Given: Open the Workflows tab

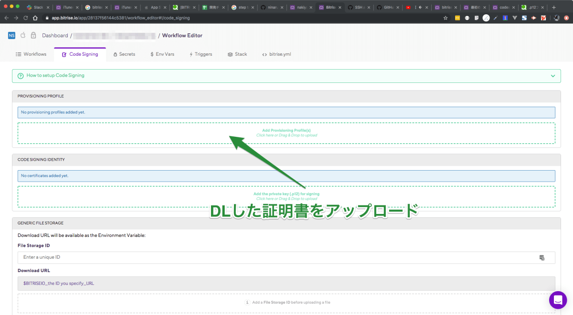Looking at the screenshot, I should pyautogui.click(x=32, y=54).
